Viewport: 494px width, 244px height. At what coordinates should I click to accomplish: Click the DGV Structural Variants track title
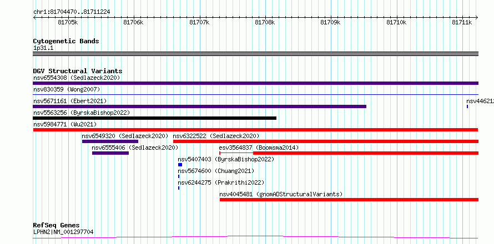tap(78, 71)
